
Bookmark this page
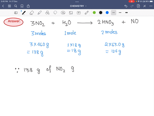pyautogui.click(x=22, y=6)
